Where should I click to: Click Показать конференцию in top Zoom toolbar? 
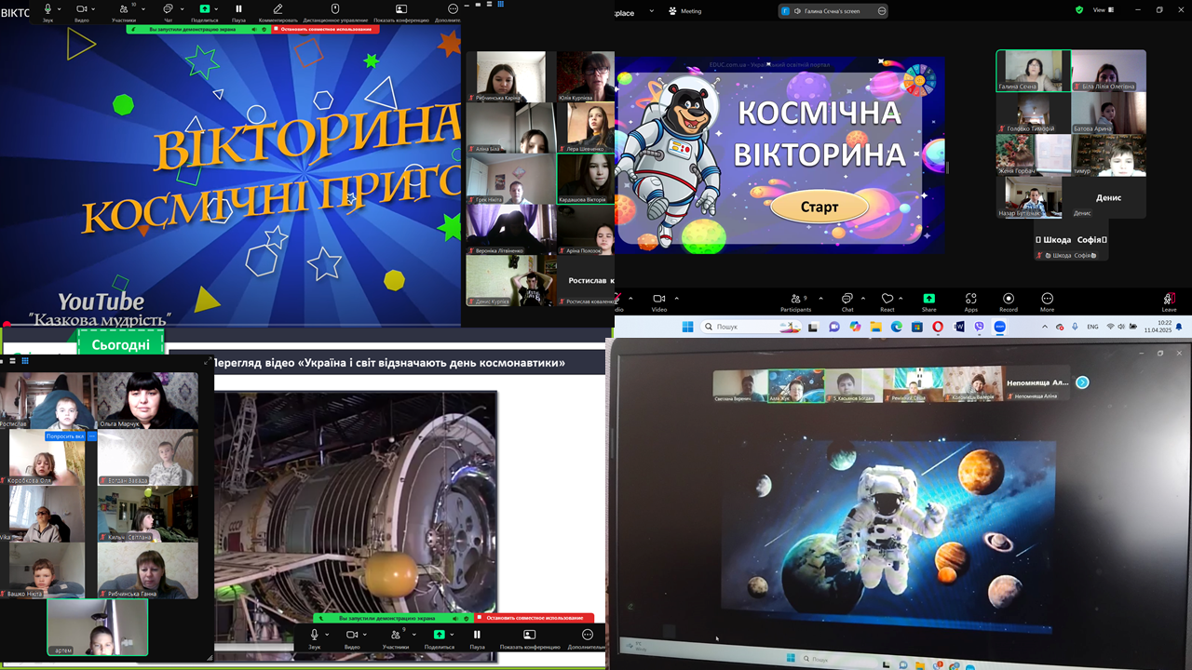(x=401, y=12)
